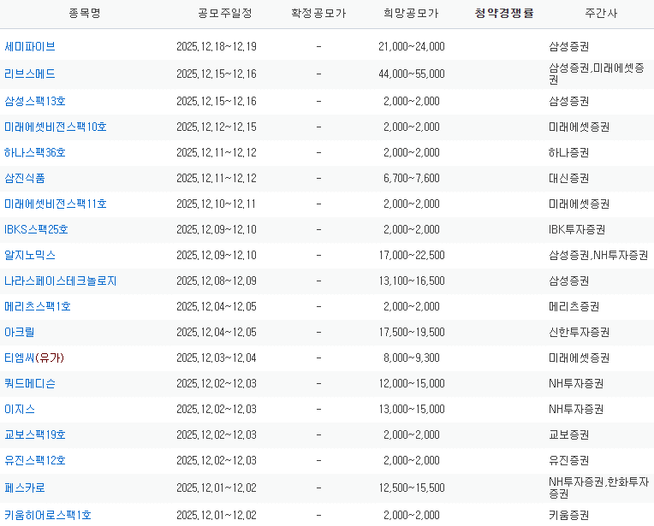The width and height of the screenshot is (654, 526).
Task: Open the IBKS스팩25호 link
Action: (x=36, y=230)
